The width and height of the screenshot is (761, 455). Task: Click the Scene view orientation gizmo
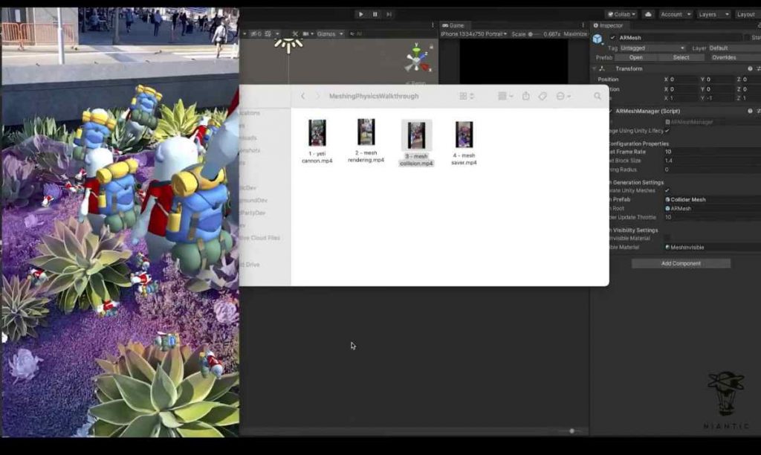click(417, 59)
